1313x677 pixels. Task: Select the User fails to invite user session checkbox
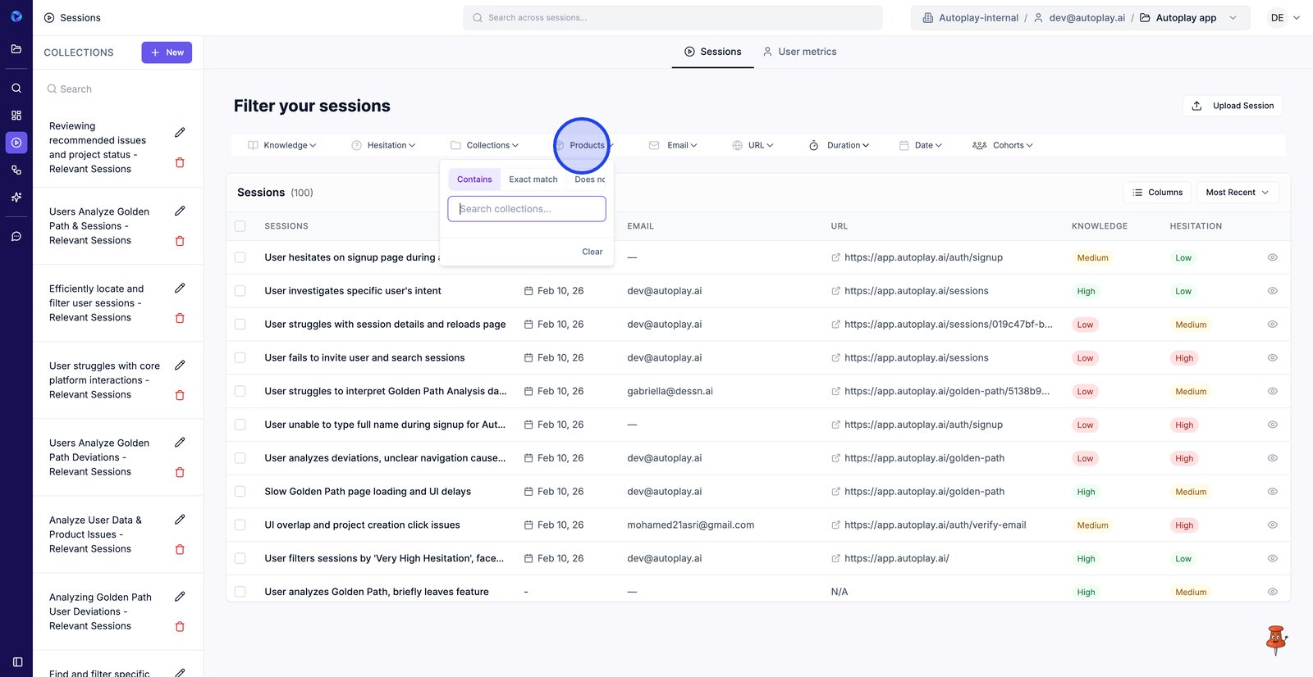tap(240, 358)
